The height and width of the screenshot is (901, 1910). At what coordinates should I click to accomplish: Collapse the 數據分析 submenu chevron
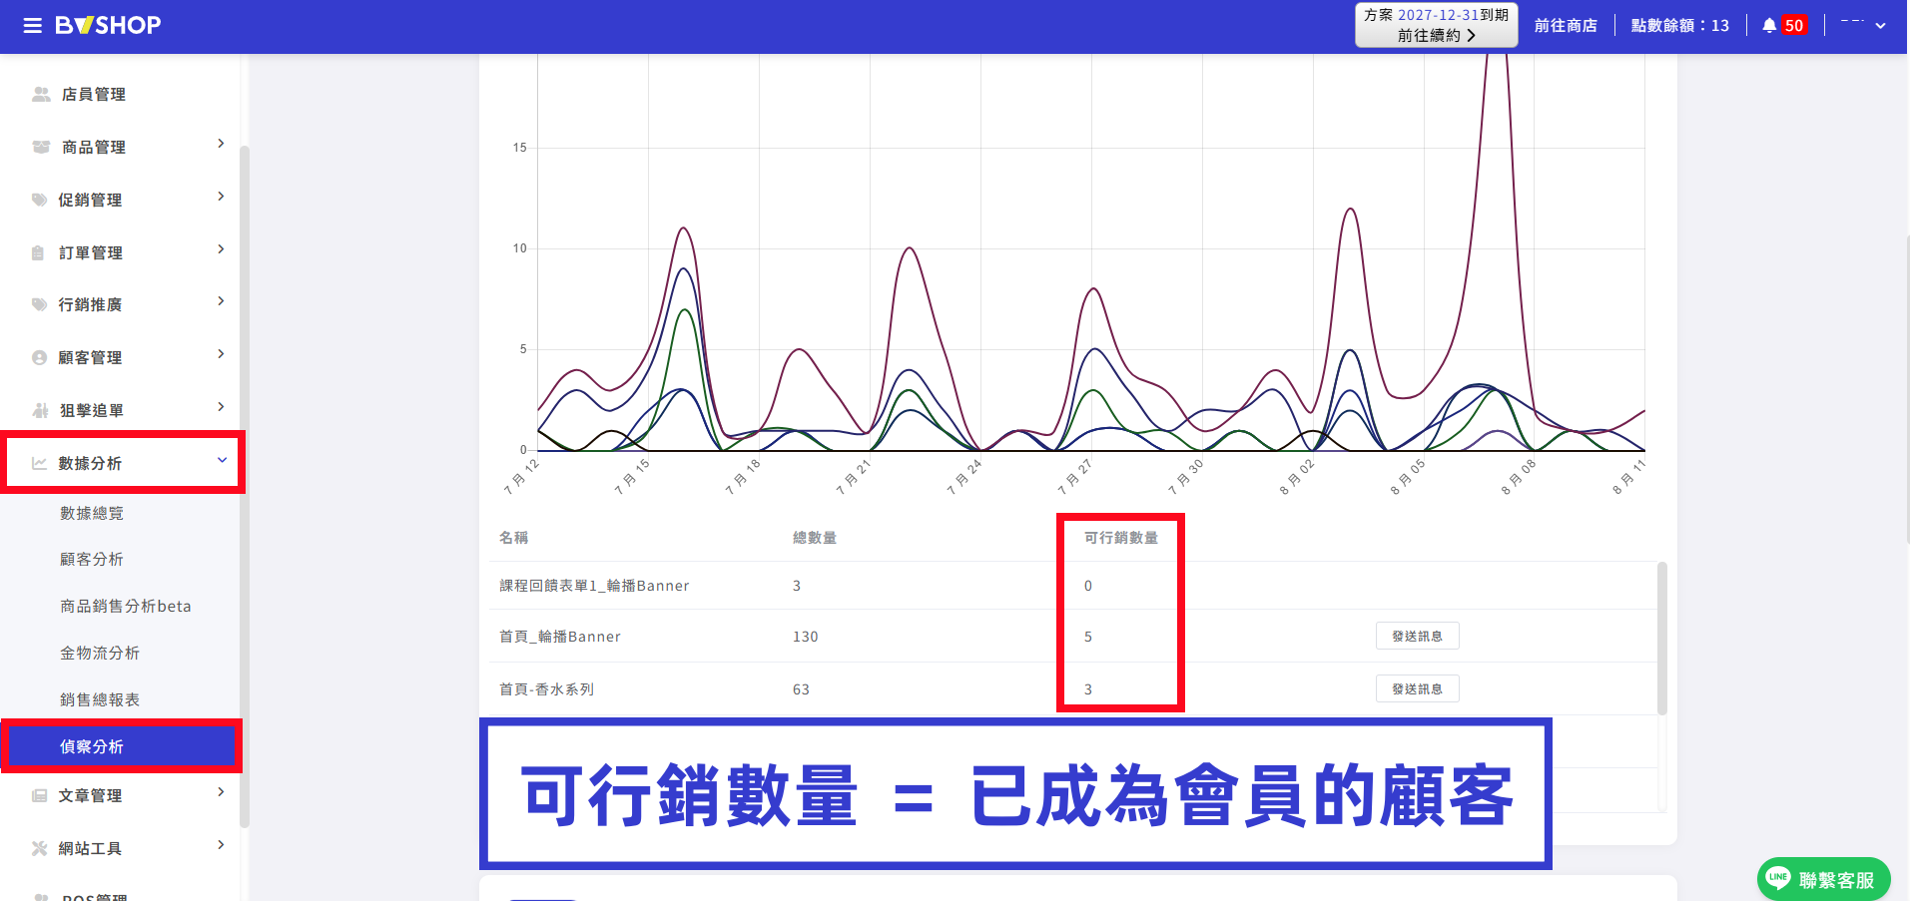tap(222, 460)
